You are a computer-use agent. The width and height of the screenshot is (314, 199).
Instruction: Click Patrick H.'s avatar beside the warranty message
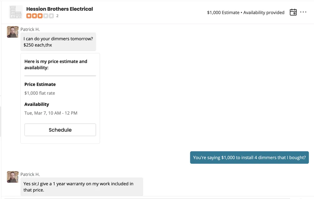pyautogui.click(x=13, y=177)
